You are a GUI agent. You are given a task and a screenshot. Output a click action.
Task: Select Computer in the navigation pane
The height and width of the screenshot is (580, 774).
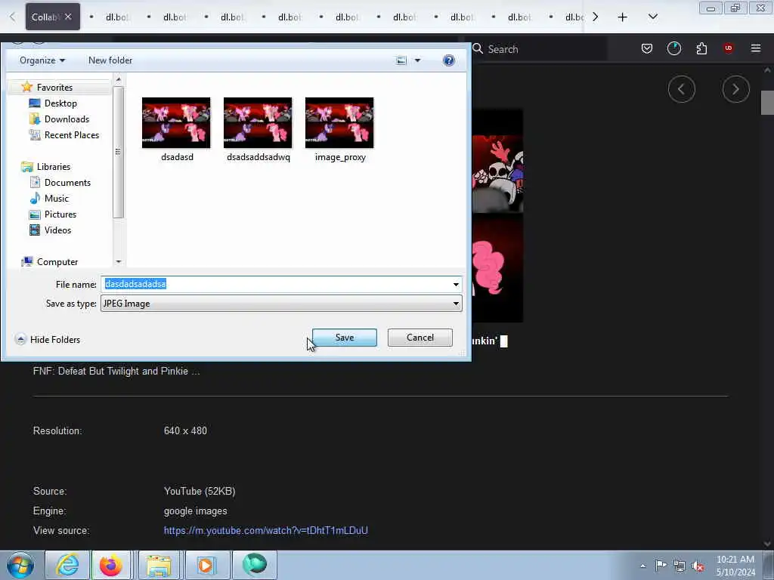coord(57,262)
